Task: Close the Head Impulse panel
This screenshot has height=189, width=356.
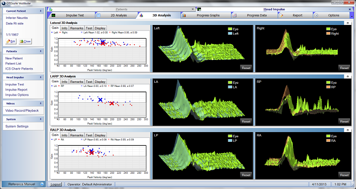Action: point(350,9)
